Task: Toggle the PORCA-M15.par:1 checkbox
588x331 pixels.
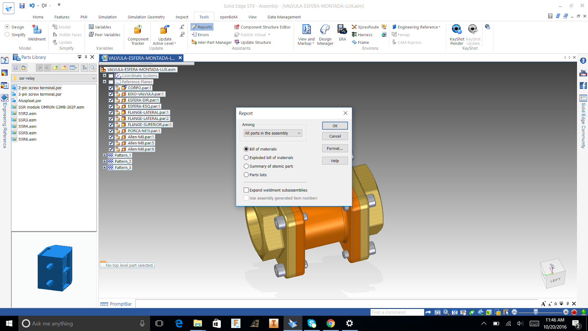Action: 111,131
